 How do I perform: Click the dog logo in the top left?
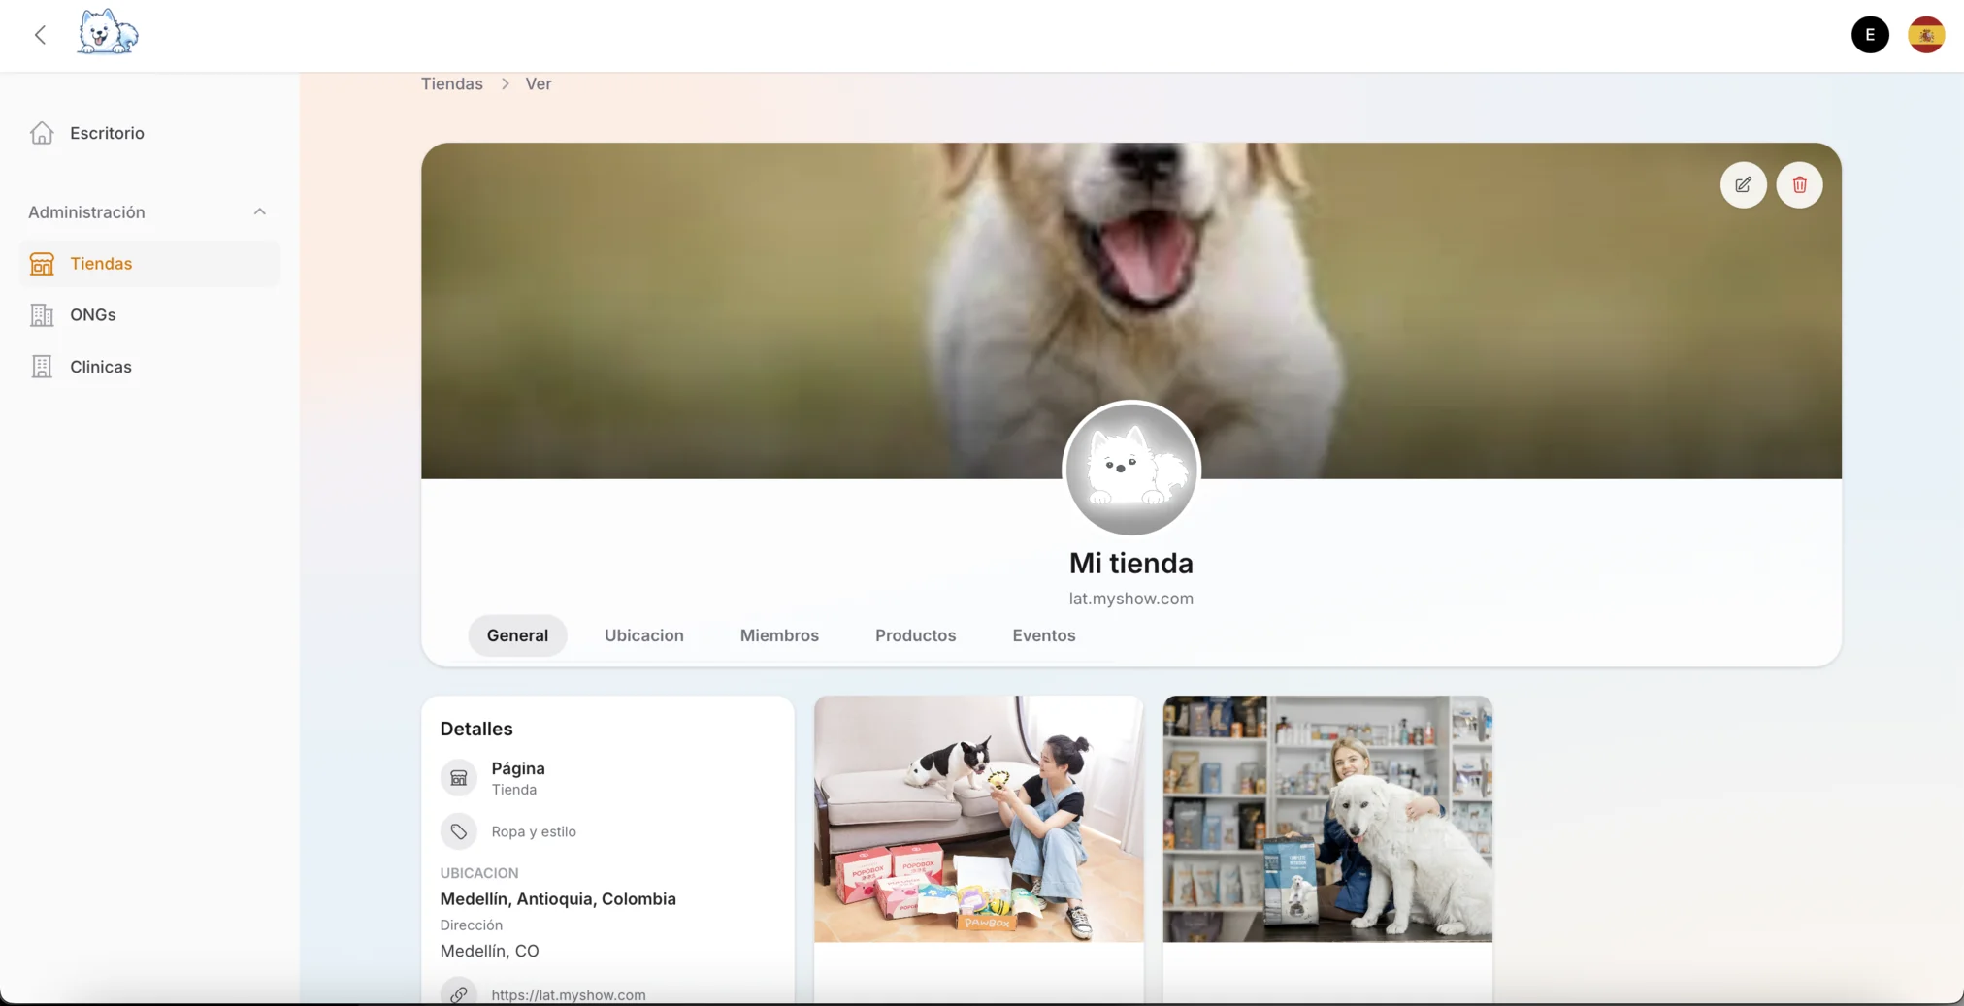[107, 32]
